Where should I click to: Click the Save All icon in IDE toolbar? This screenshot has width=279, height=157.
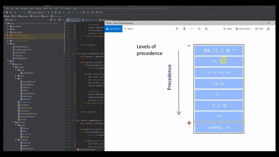(7, 12)
